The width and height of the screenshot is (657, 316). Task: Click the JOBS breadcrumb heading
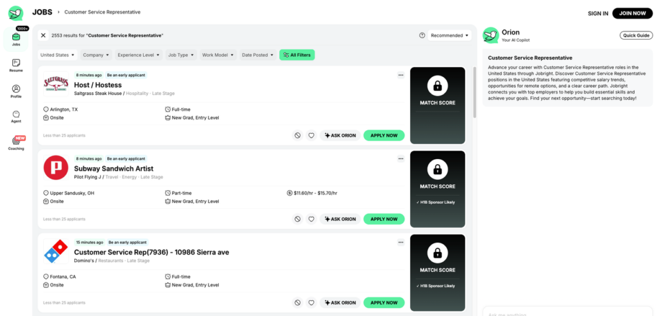click(x=42, y=12)
